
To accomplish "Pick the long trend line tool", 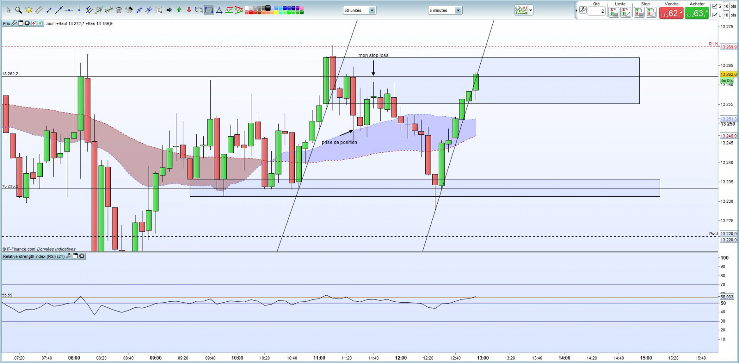I will [x=59, y=10].
